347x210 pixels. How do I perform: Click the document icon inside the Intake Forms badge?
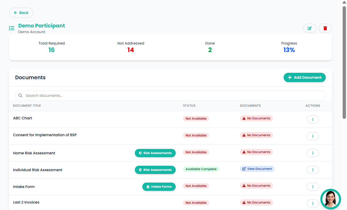[x=148, y=186]
